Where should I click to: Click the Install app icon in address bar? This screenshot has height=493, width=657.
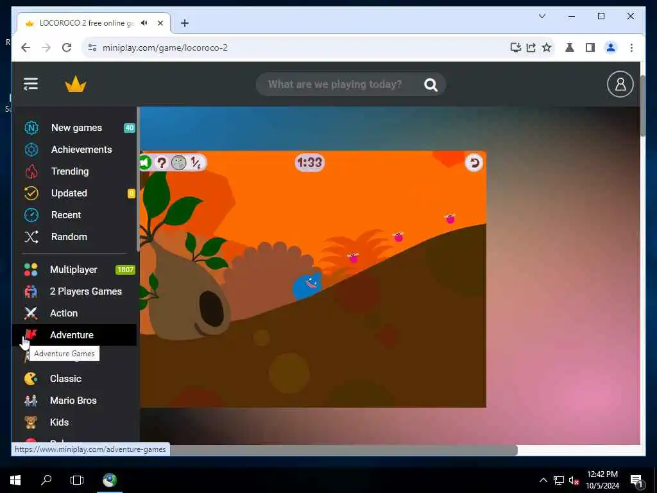(x=515, y=48)
